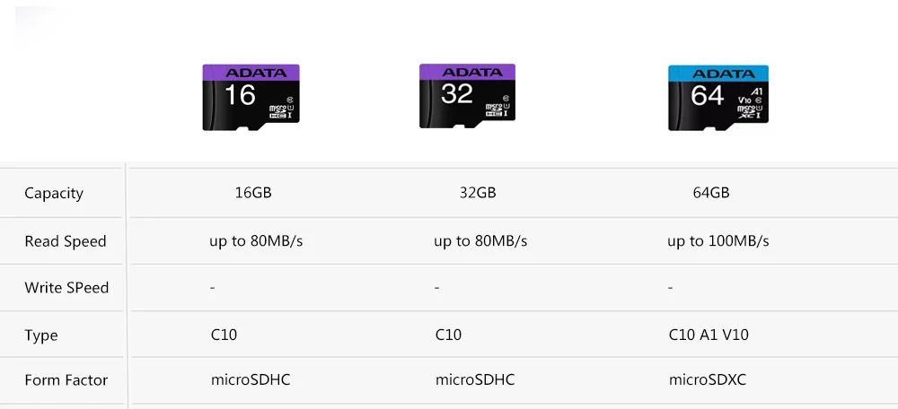Viewport: 898px width, 409px height.
Task: Click the ADATA logo on the 16GB card
Action: tap(256, 73)
